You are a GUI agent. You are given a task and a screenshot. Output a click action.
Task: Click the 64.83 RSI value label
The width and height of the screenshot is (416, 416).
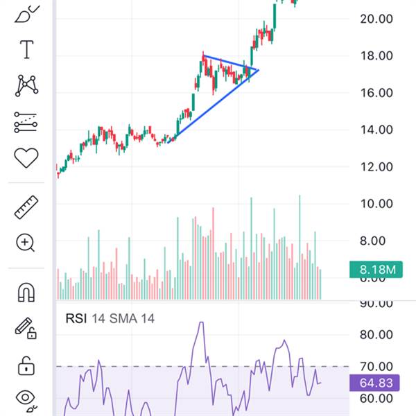[374, 383]
